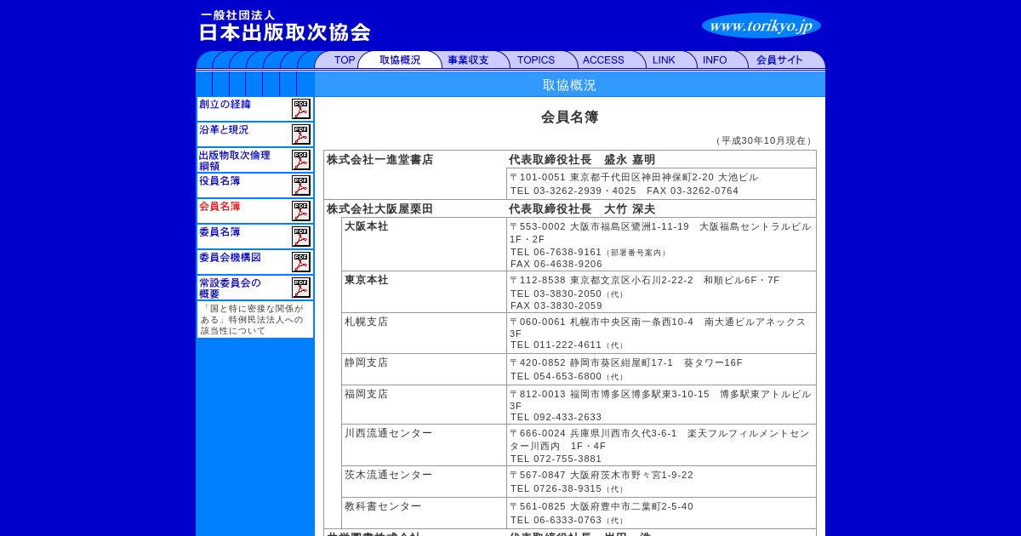This screenshot has height=536, width=1021.
Task: Click the 静岡支店 row label
Action: coord(366,362)
